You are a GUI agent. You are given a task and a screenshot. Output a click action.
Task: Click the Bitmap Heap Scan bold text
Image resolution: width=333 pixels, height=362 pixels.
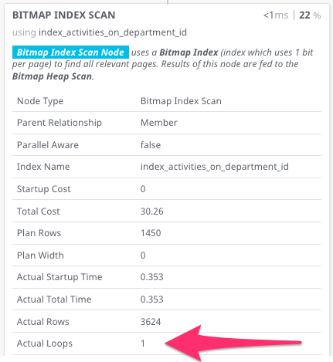tap(52, 76)
